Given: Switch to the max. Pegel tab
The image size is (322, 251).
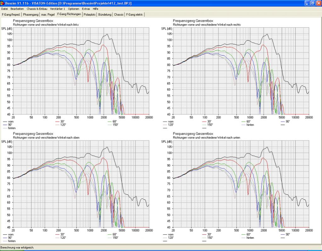Looking at the screenshot, I should tap(48, 14).
